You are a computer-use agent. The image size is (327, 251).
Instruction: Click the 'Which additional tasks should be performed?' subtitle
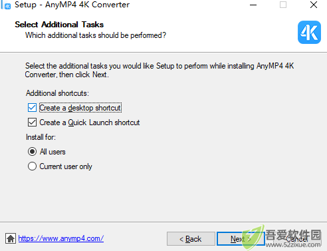coord(96,35)
